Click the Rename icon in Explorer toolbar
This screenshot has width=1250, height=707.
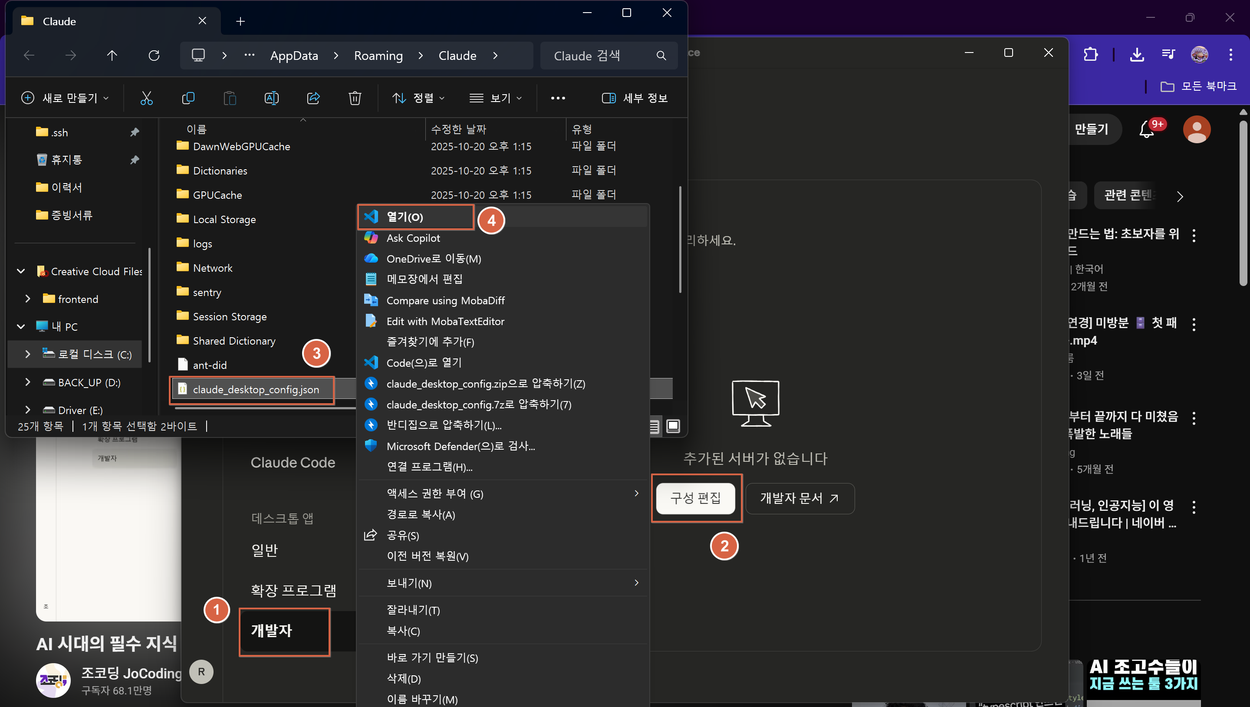[x=271, y=98]
